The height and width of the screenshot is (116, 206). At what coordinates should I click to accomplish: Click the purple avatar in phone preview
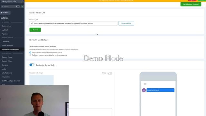(x=144, y=90)
